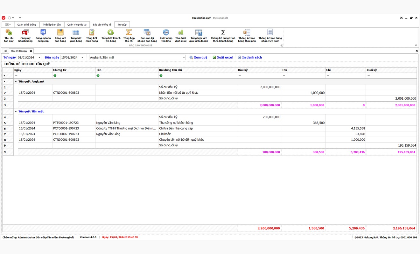Expand the fund selection combo box
This screenshot has width=420, height=254.
184,57
